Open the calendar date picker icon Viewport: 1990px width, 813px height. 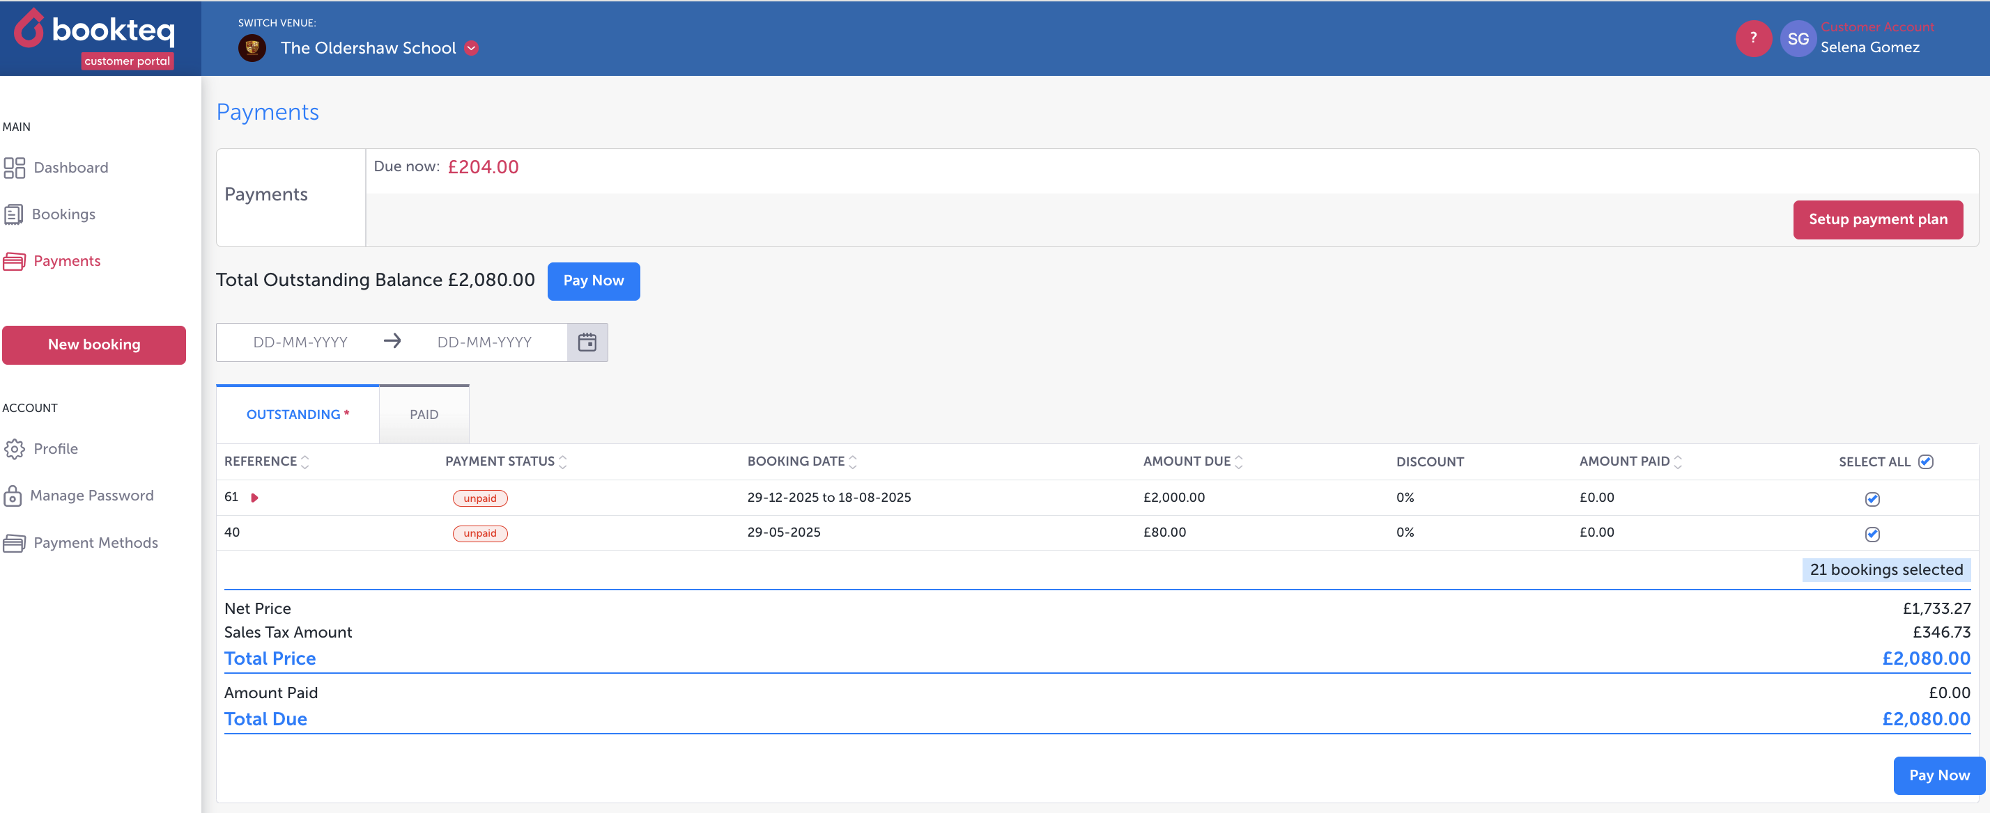(587, 342)
